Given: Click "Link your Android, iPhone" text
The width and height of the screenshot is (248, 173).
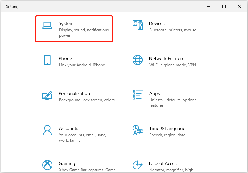Looking at the screenshot, I should coord(82,65).
